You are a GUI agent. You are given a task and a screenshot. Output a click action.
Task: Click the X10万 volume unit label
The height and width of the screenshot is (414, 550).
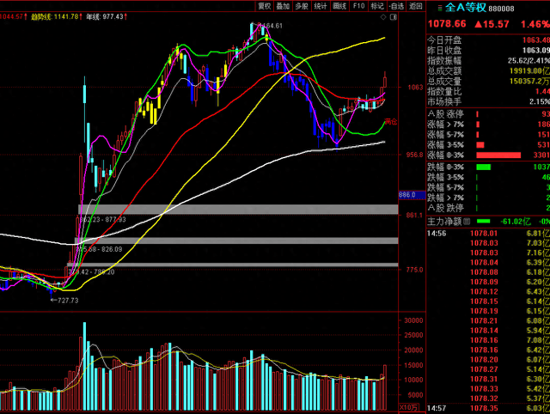point(409,407)
